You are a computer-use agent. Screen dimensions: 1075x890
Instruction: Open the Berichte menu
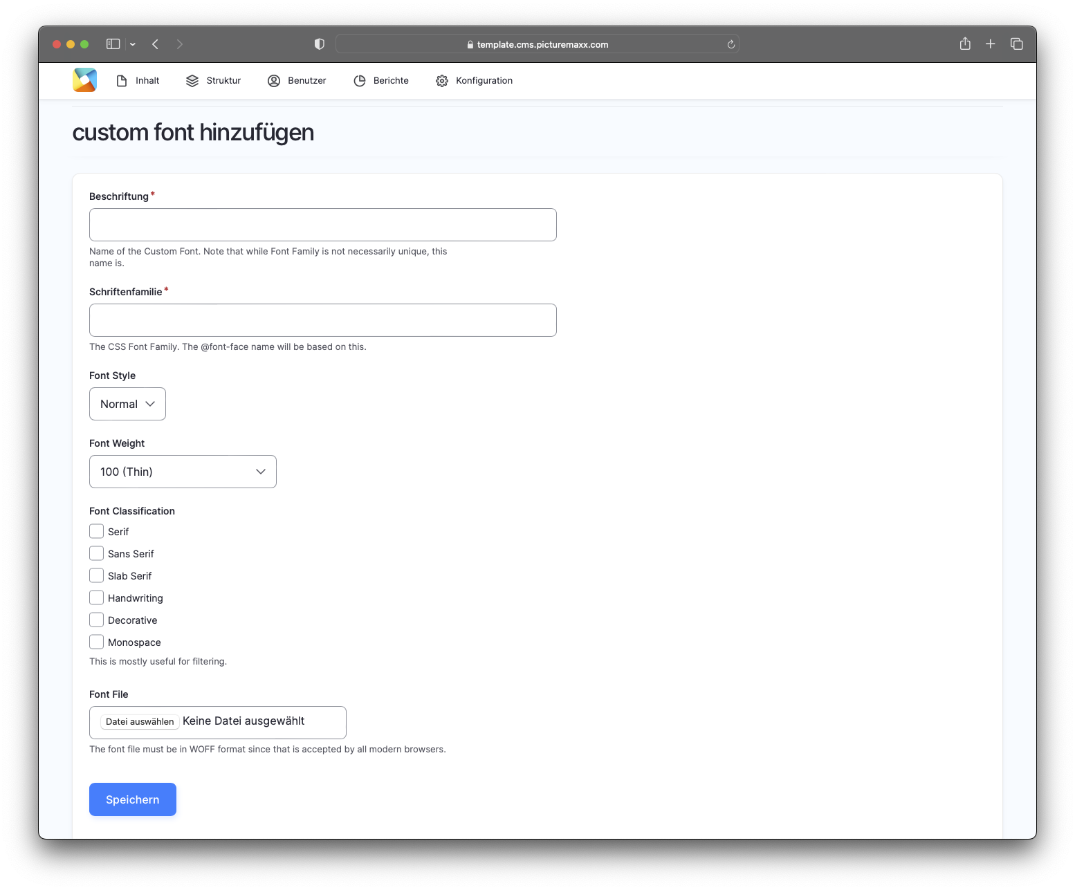(x=381, y=81)
